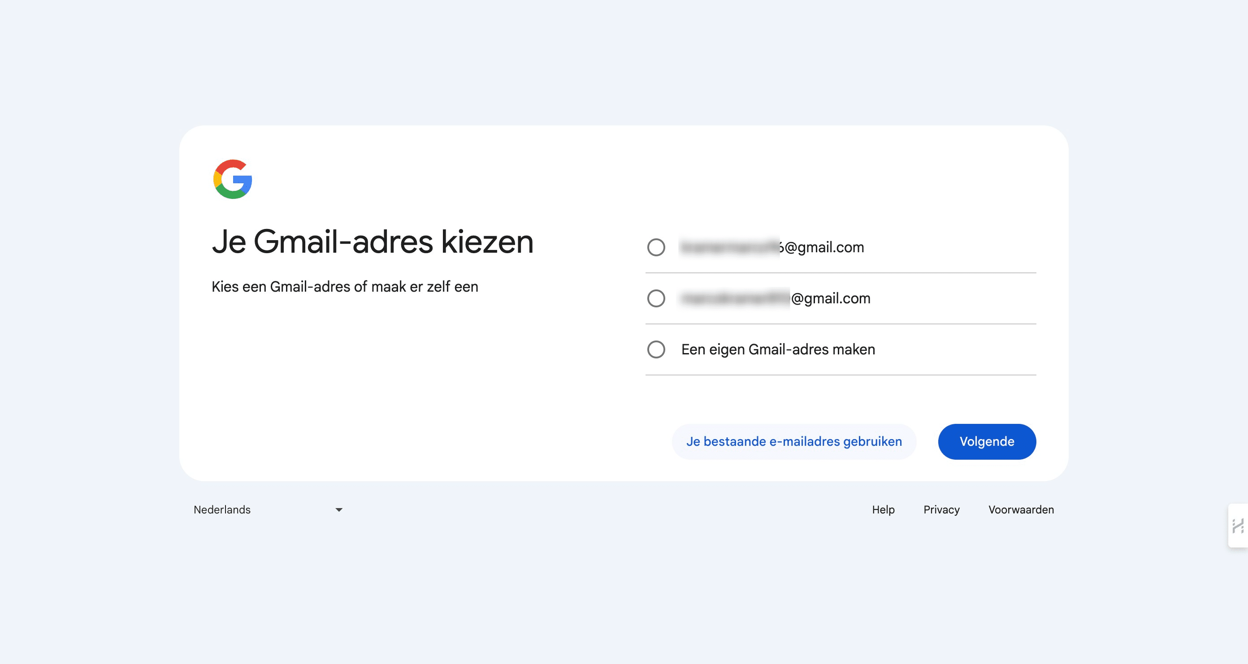The height and width of the screenshot is (664, 1248).
Task: Click the Google G logo
Action: 233,179
